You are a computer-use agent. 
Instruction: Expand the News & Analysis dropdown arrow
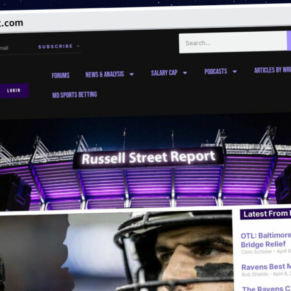point(131,74)
